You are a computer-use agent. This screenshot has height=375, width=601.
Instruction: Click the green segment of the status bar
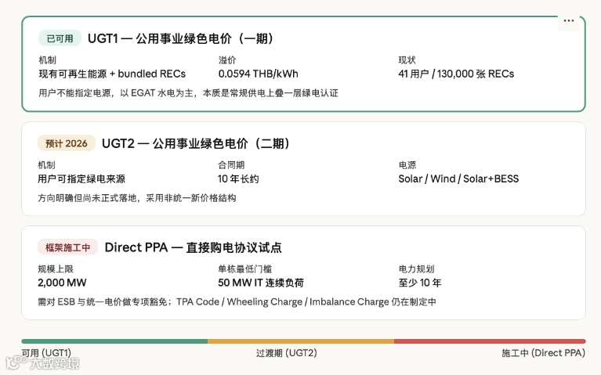(114, 341)
